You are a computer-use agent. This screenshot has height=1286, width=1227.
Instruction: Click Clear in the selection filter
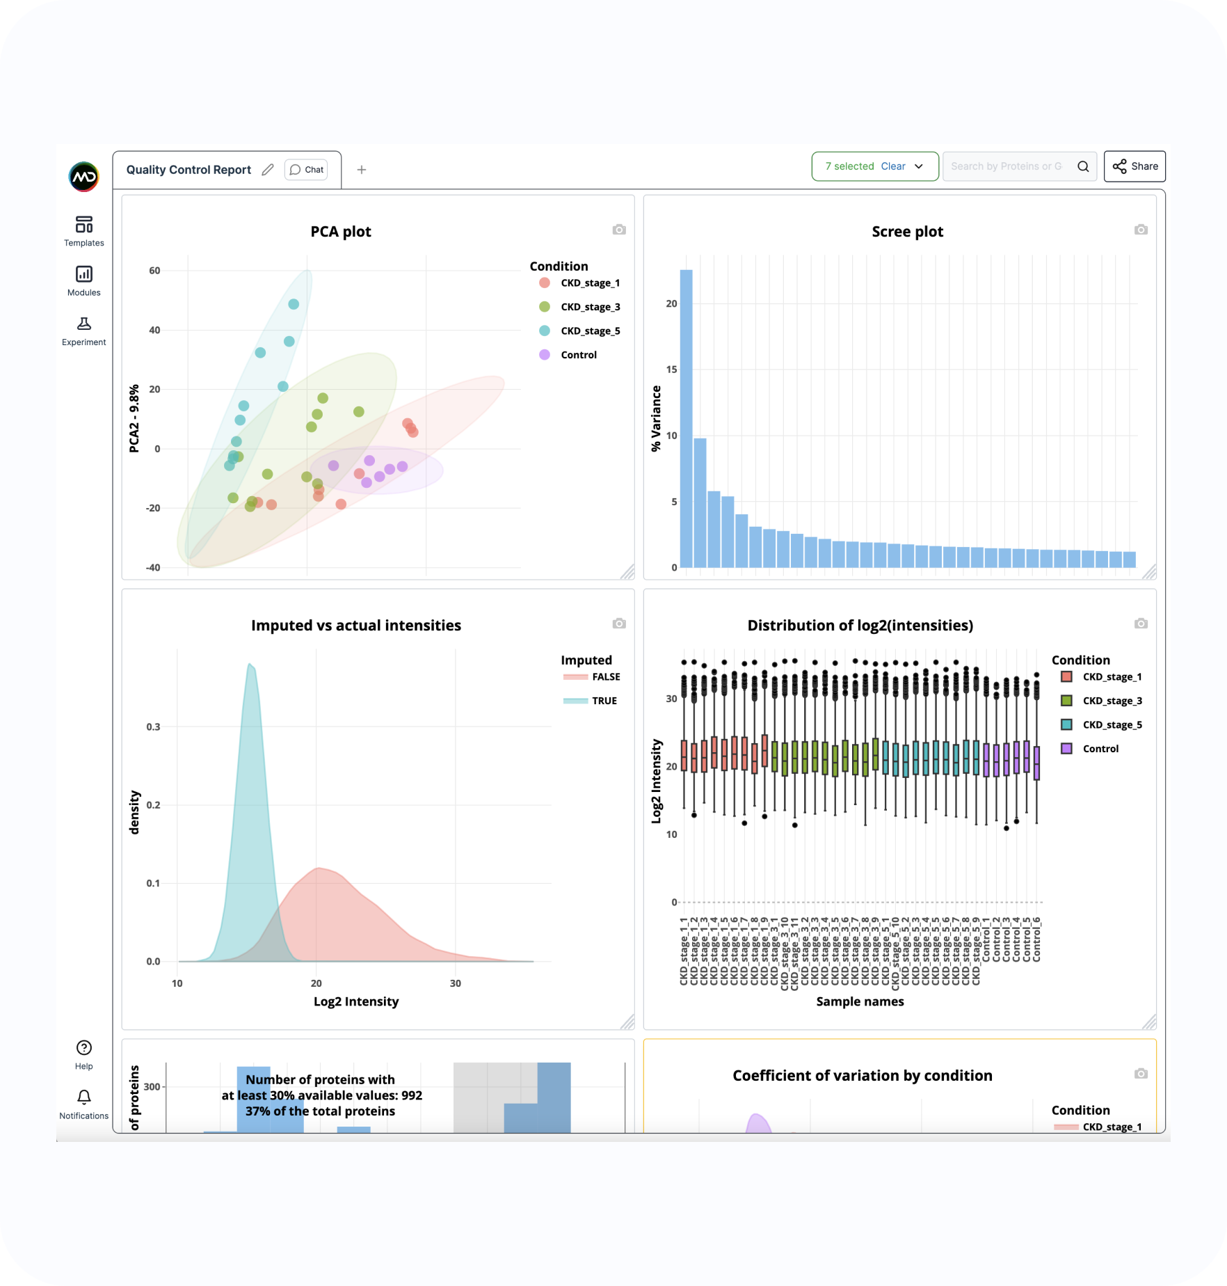(x=893, y=166)
